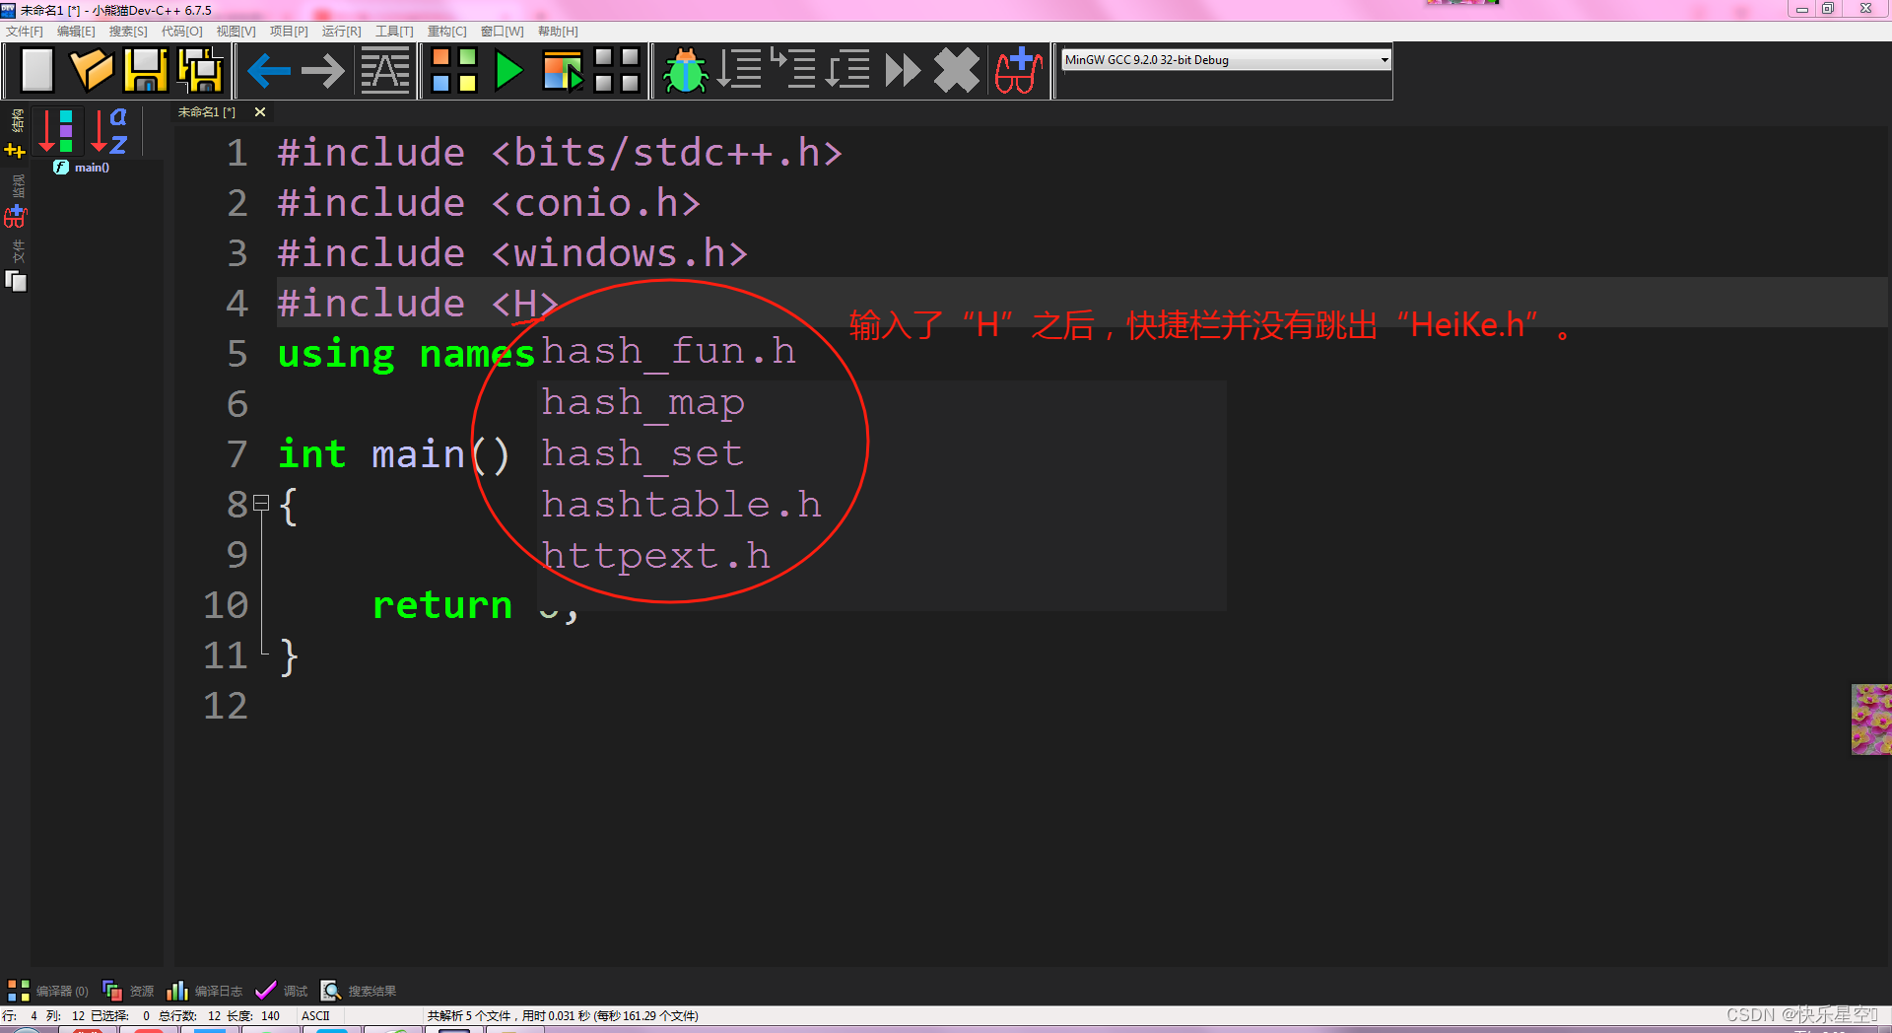
Task: Place cursor on the conio.h include line
Action: pos(488,203)
